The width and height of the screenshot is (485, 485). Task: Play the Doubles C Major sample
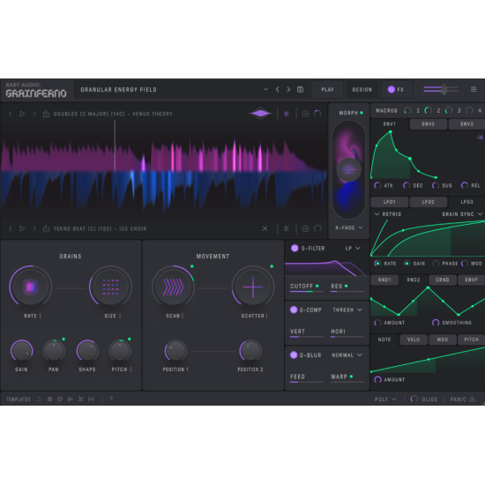(x=22, y=114)
